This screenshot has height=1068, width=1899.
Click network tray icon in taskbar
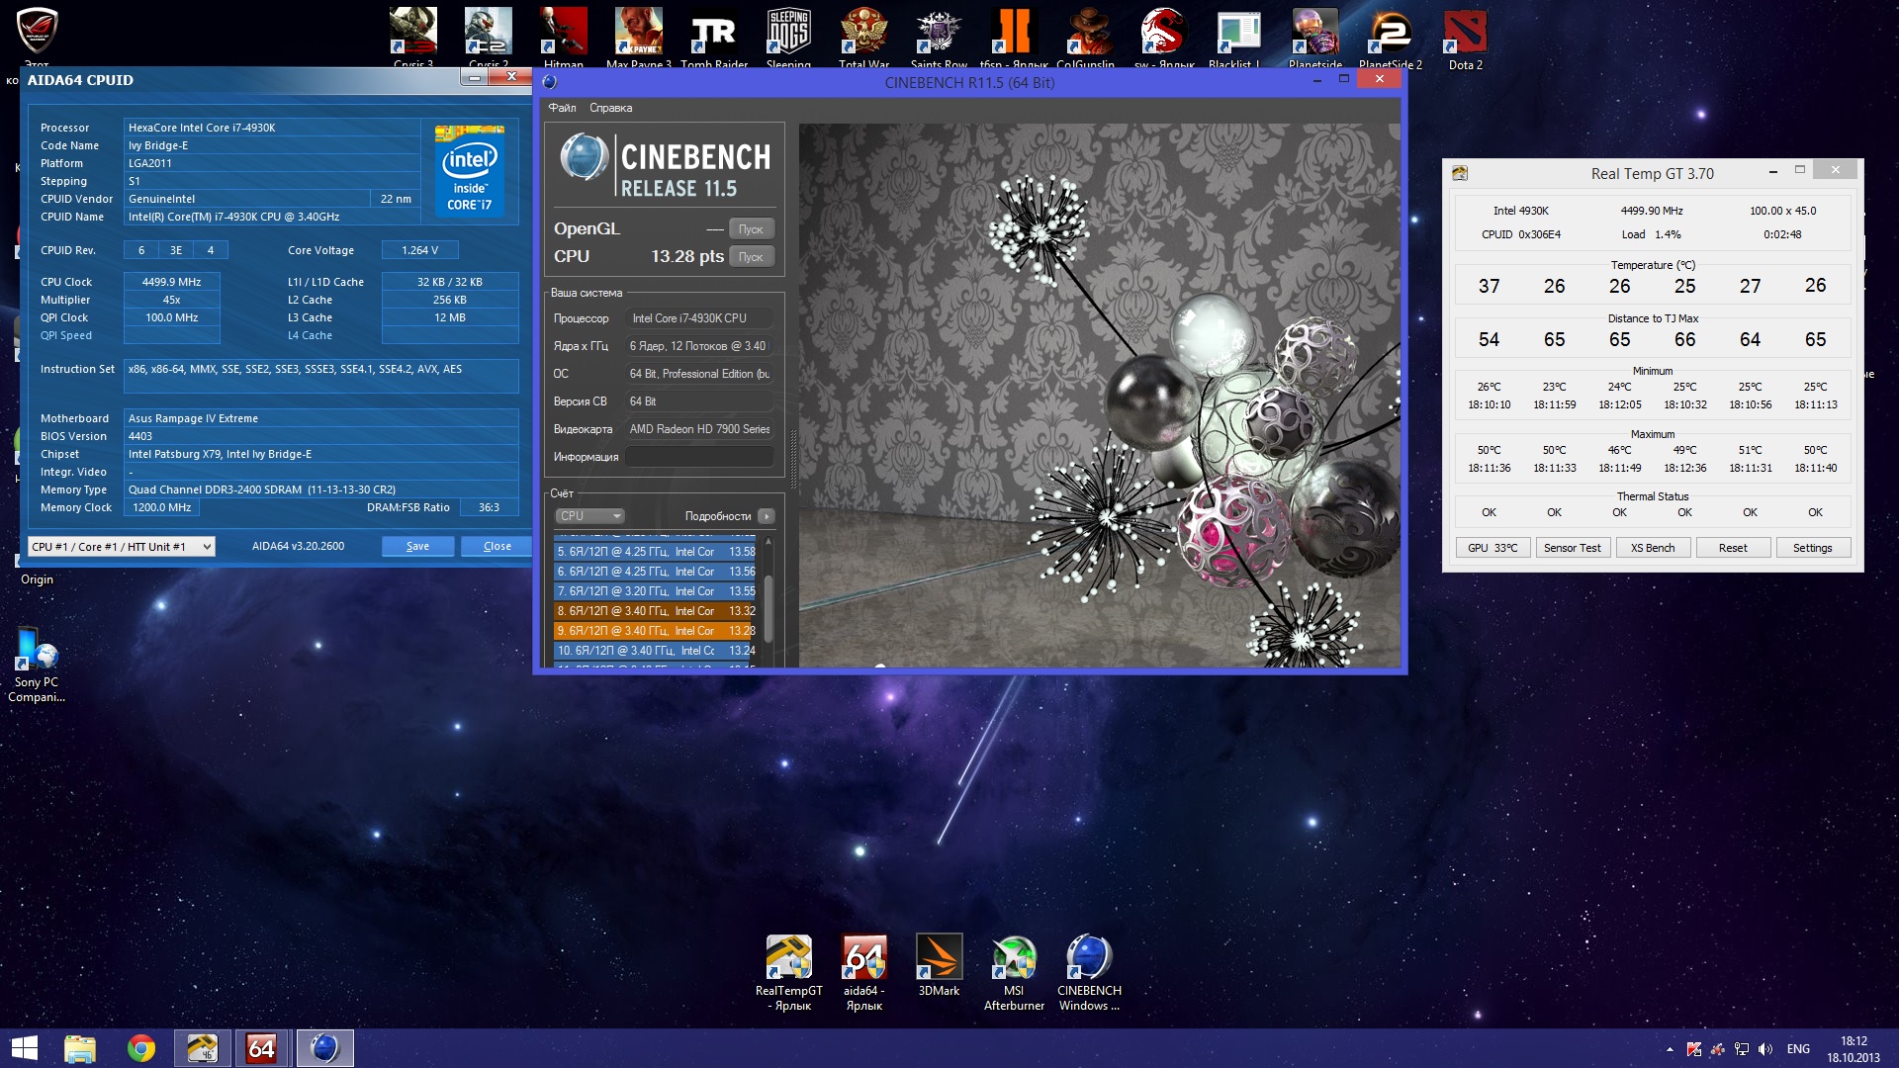click(1742, 1049)
